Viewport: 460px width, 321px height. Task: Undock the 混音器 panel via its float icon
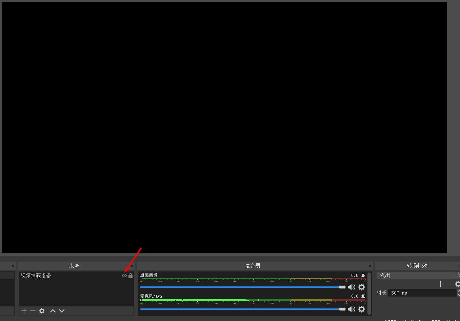370,266
